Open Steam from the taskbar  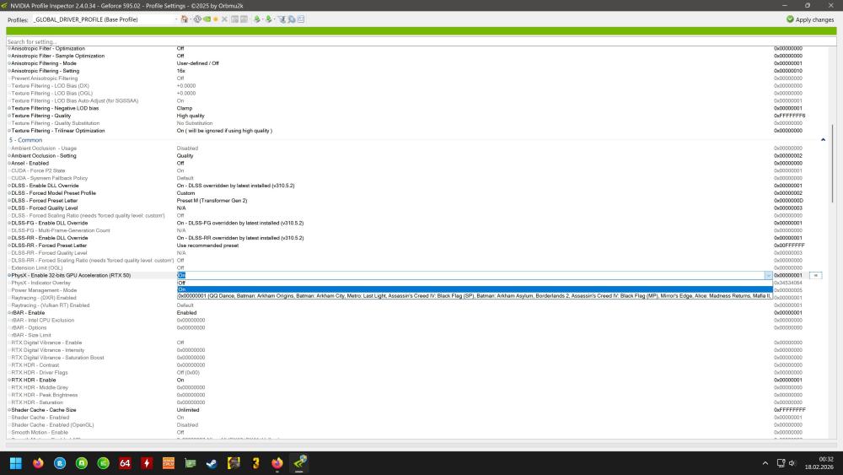click(212, 463)
